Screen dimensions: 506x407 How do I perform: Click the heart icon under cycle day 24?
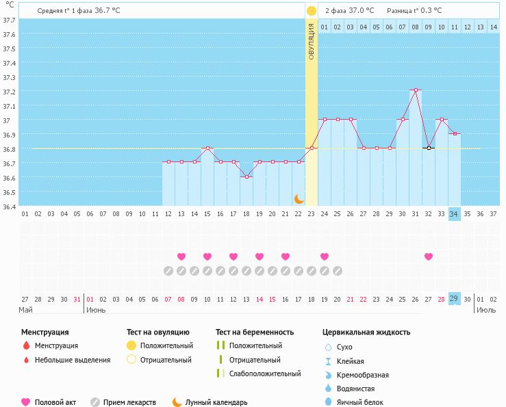pos(325,257)
